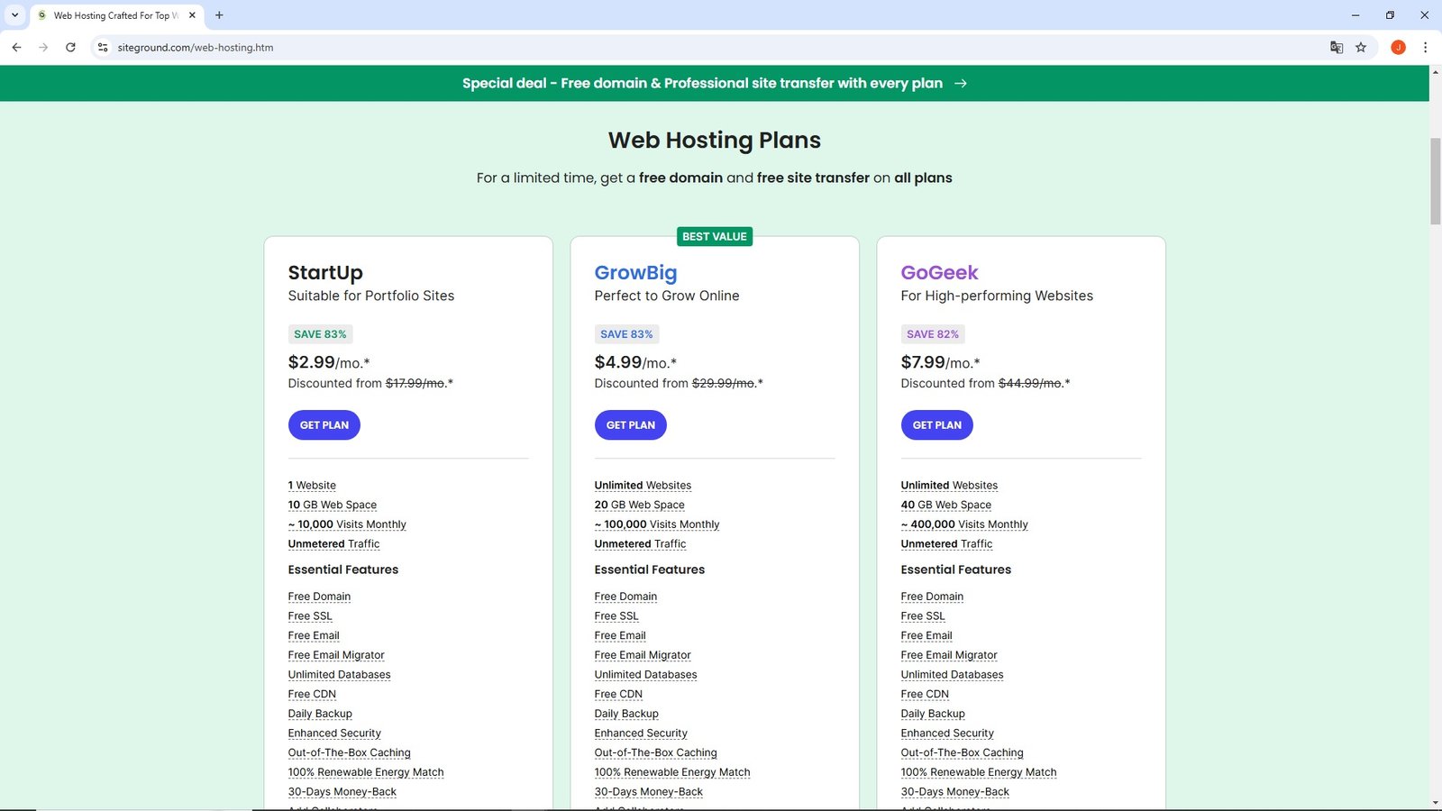Click StartUp's 30-Days Money-Back feature
The image size is (1442, 811).
(342, 792)
